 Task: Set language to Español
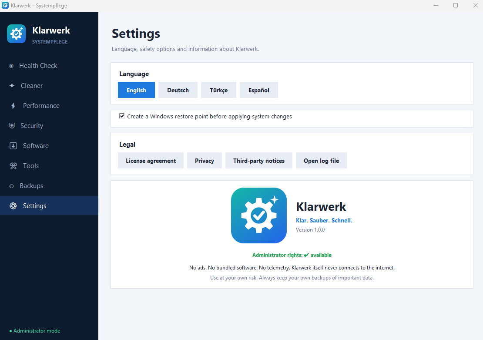click(x=259, y=90)
